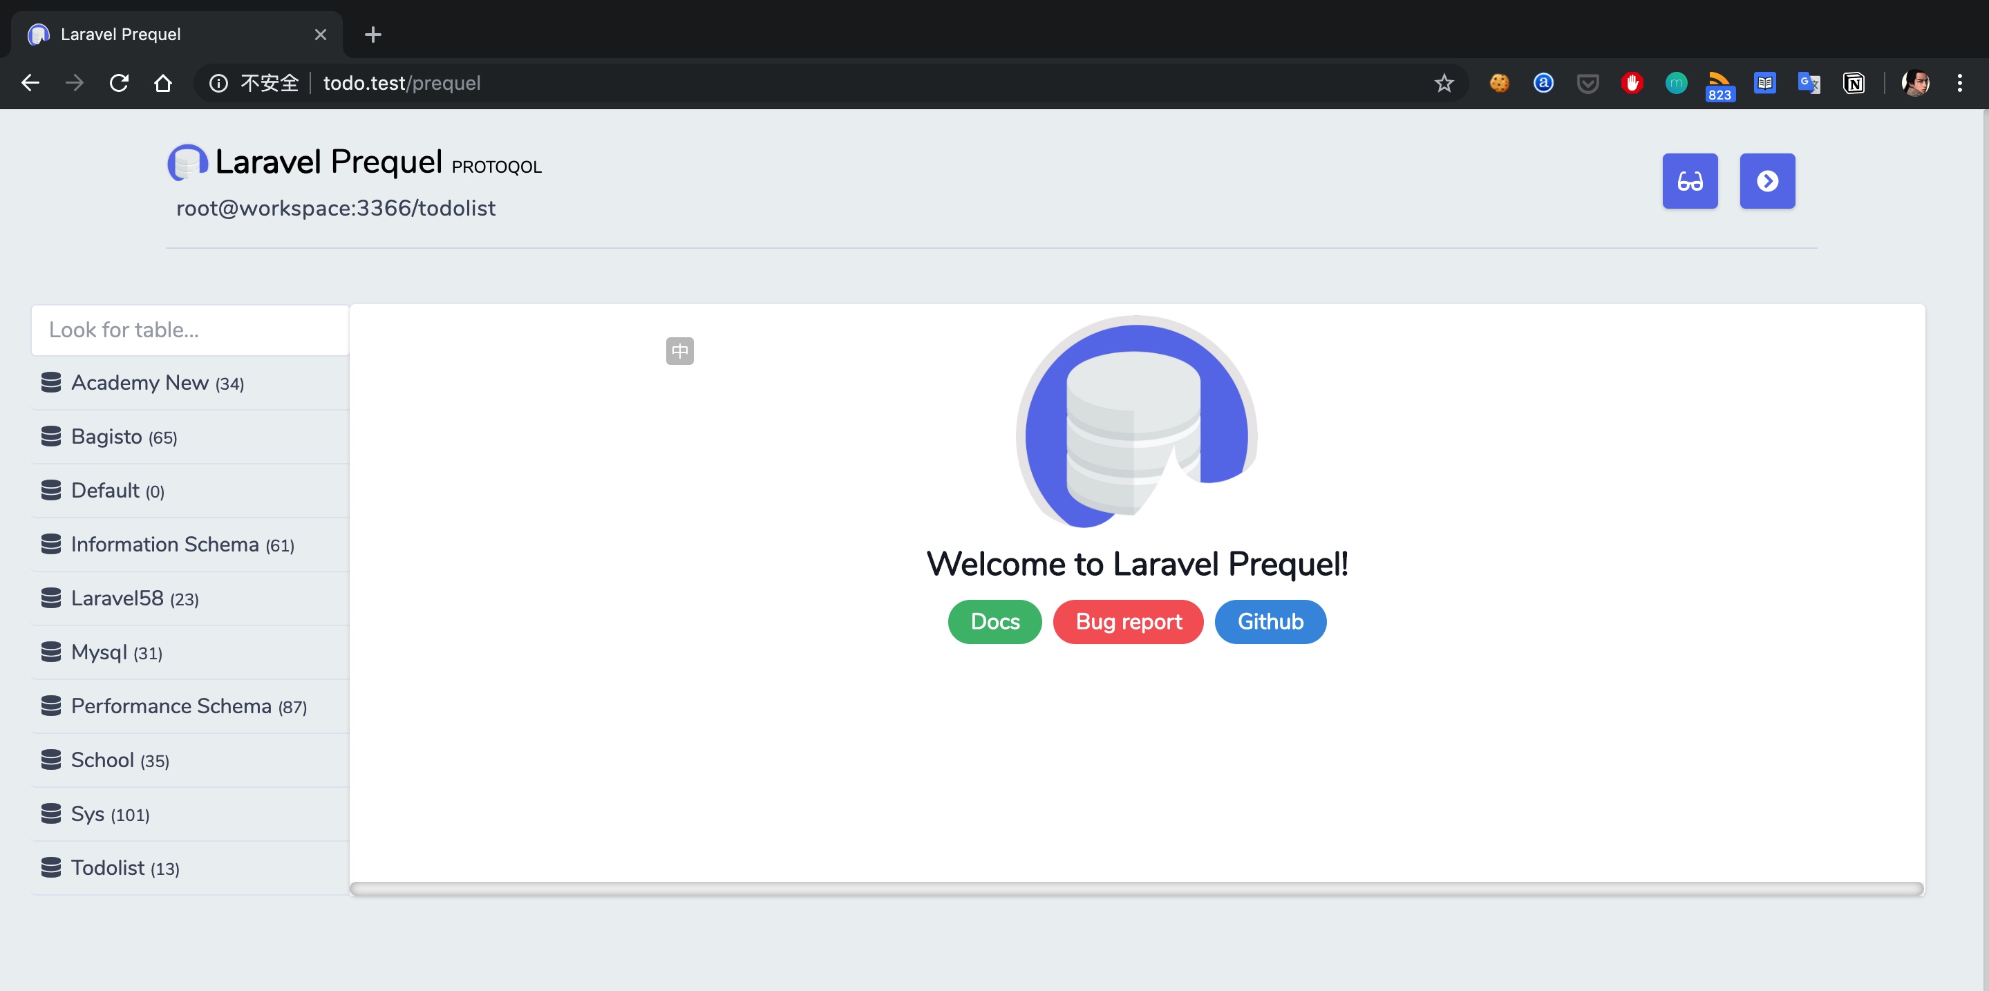Screen dimensions: 1989x991
Task: Bookmark page with the star icon
Action: click(x=1444, y=83)
